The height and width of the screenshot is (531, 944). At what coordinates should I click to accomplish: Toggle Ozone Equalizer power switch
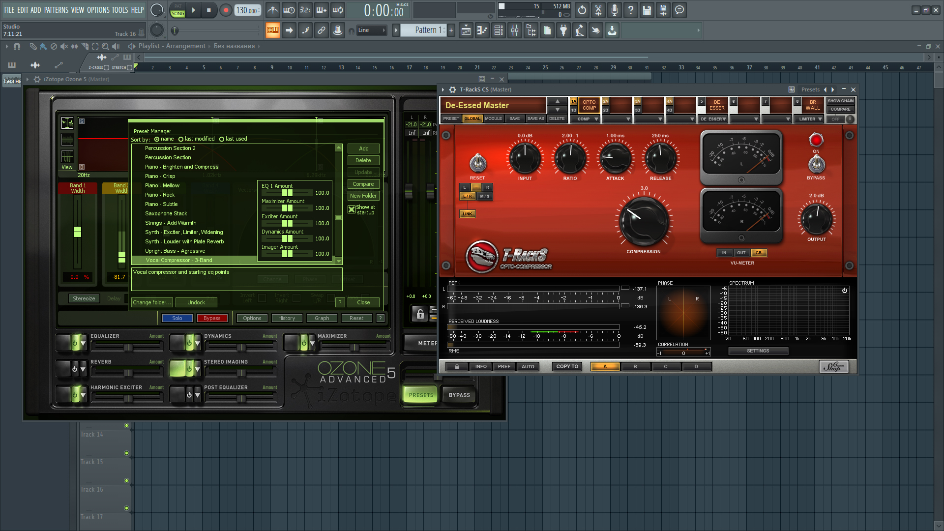pyautogui.click(x=75, y=343)
